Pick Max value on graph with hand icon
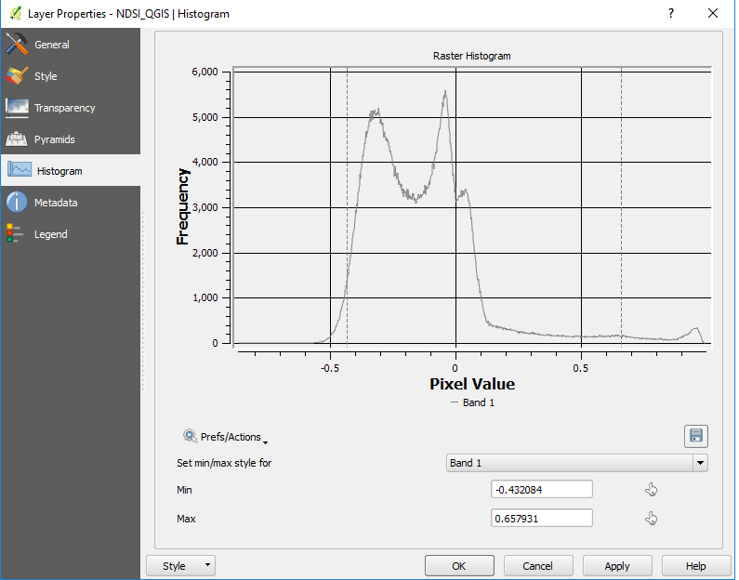 tap(651, 519)
